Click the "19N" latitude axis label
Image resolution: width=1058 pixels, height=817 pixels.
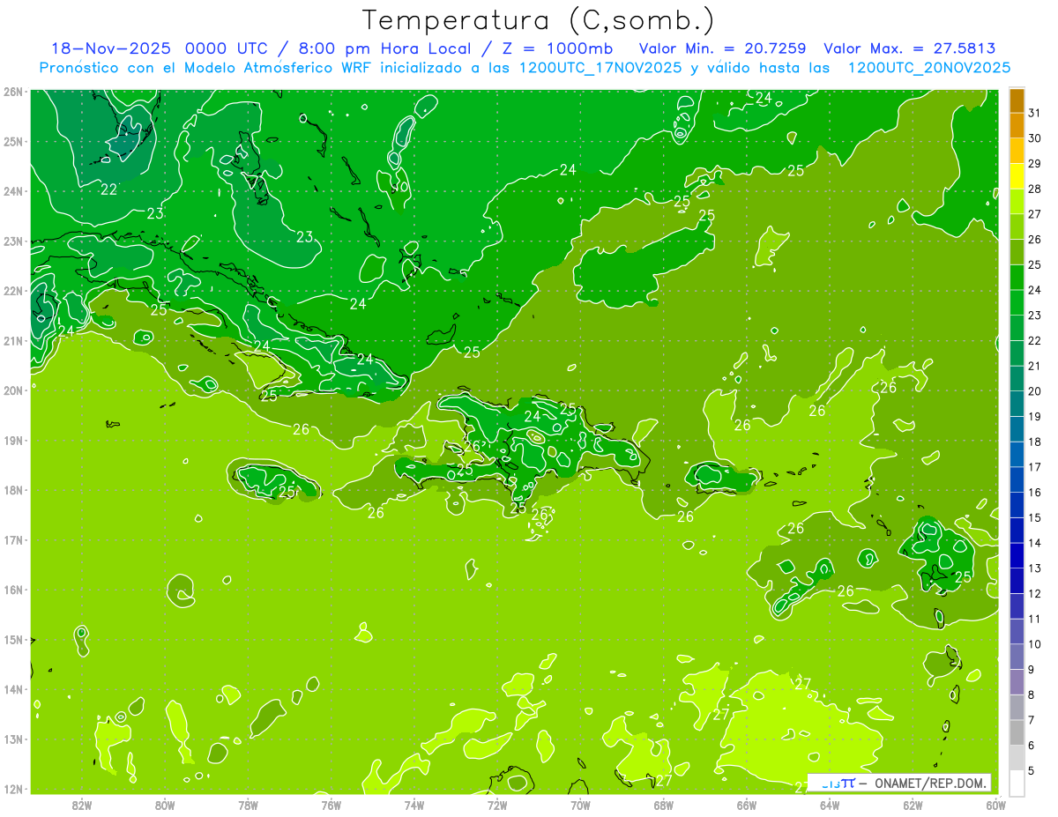tap(12, 441)
